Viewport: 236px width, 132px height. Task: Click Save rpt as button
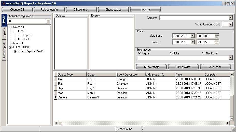tap(215, 67)
